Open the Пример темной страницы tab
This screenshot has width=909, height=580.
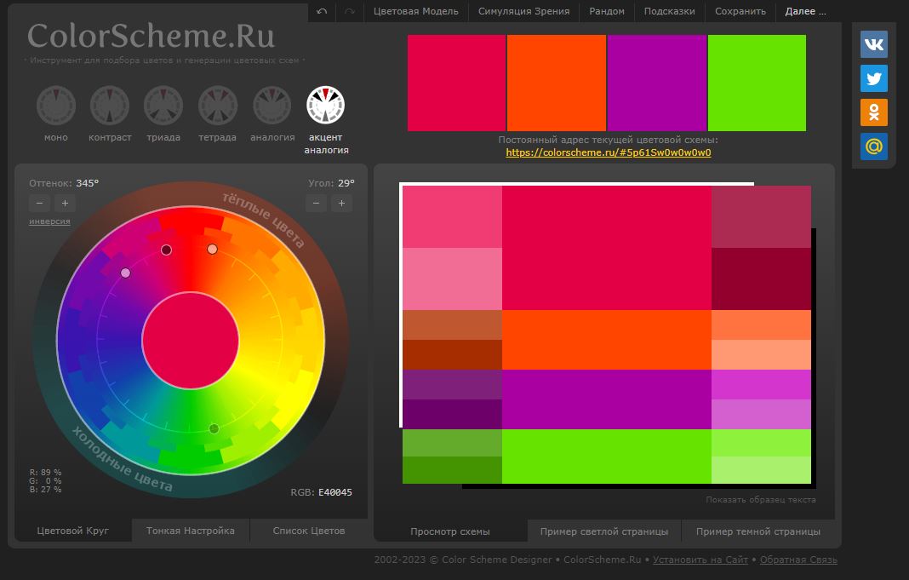(757, 531)
